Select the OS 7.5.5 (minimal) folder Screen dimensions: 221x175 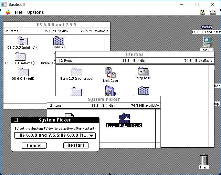point(22,41)
